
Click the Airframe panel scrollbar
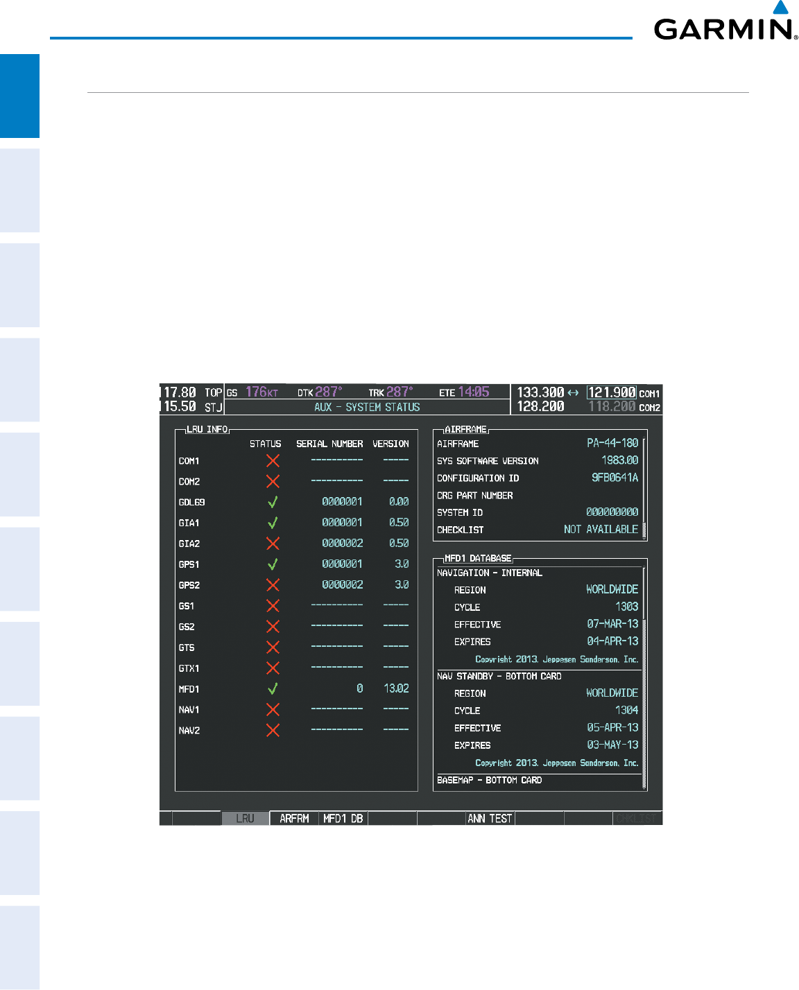[644, 488]
